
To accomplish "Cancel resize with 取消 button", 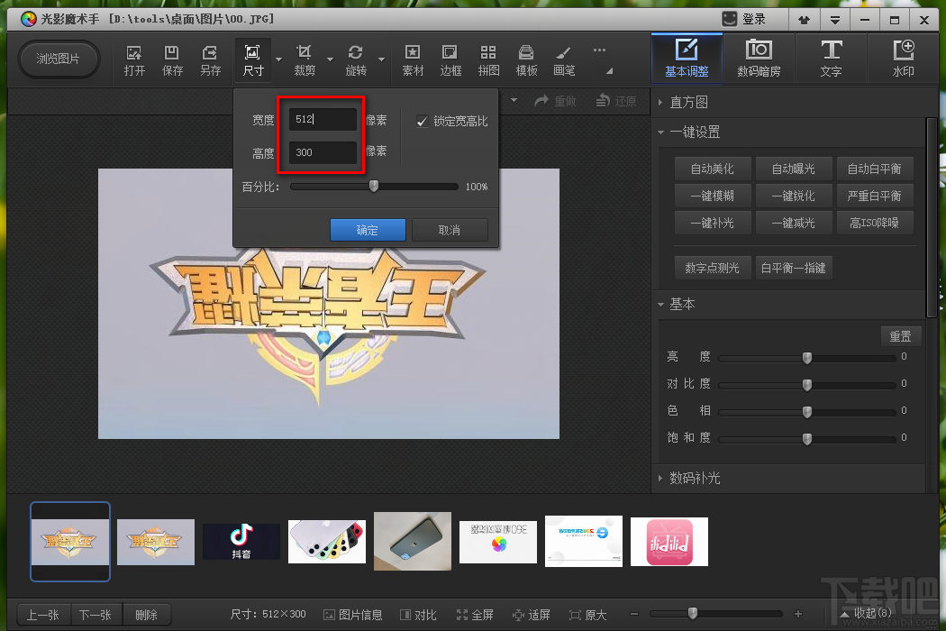I will tap(450, 230).
